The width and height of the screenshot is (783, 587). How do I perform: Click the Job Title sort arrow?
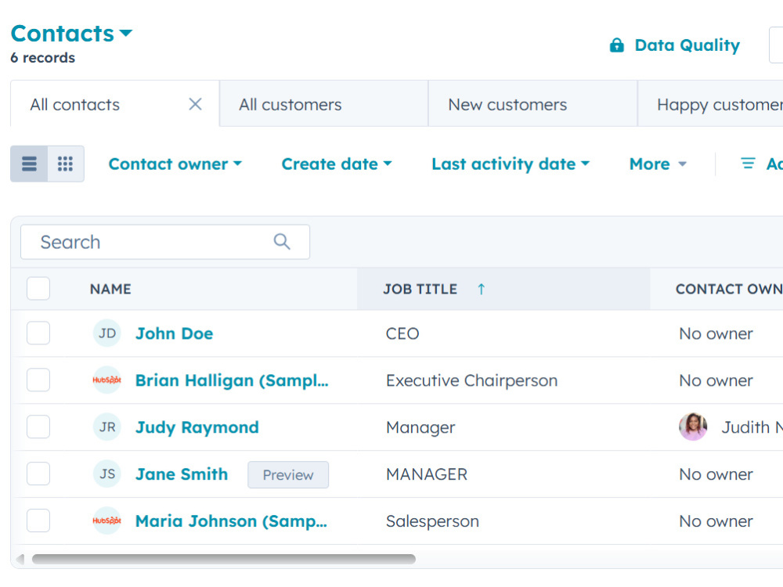point(481,289)
